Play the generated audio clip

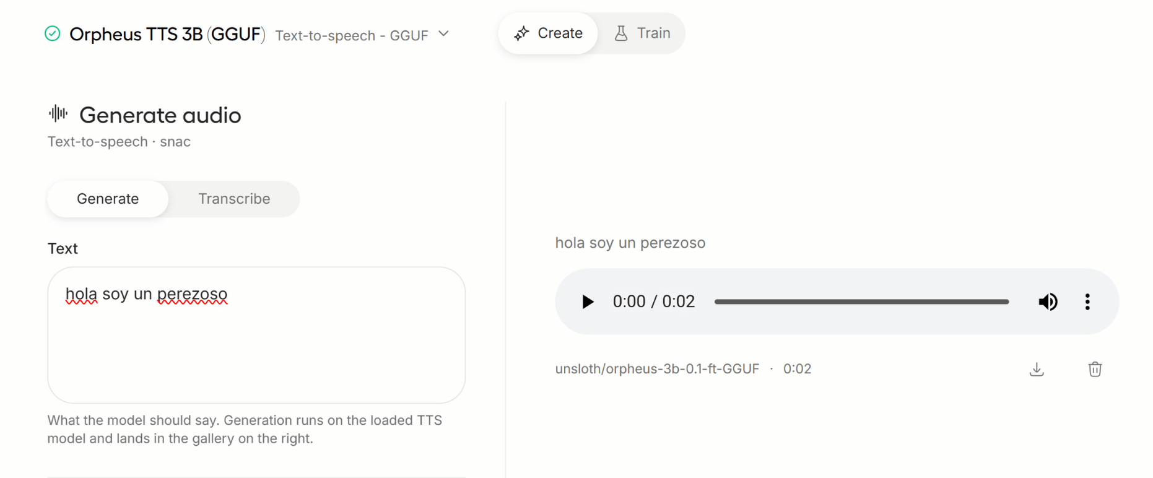click(x=587, y=302)
